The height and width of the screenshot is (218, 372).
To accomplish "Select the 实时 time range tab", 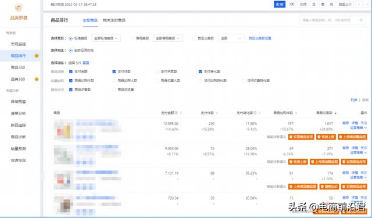I will 280,4.
